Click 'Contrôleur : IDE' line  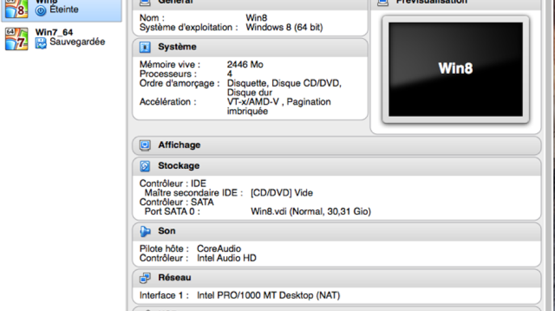tap(173, 184)
